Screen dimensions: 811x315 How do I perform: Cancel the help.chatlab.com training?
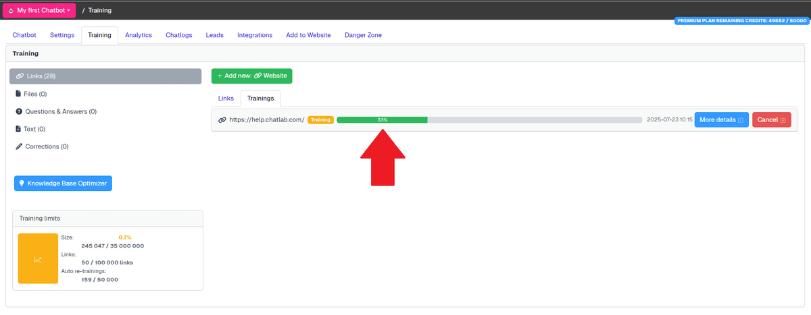coord(771,120)
